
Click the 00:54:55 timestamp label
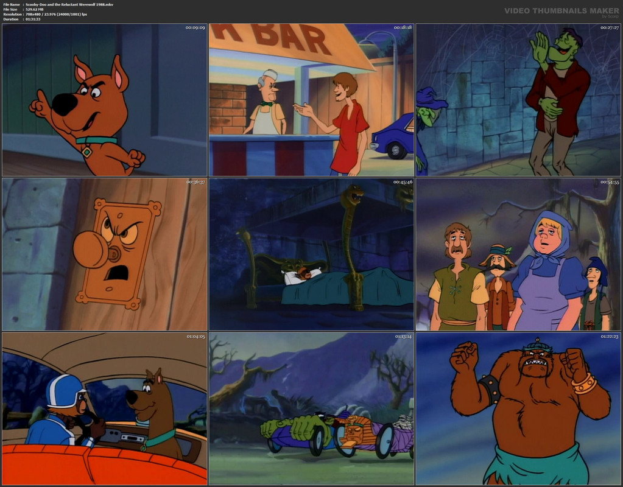click(x=610, y=182)
